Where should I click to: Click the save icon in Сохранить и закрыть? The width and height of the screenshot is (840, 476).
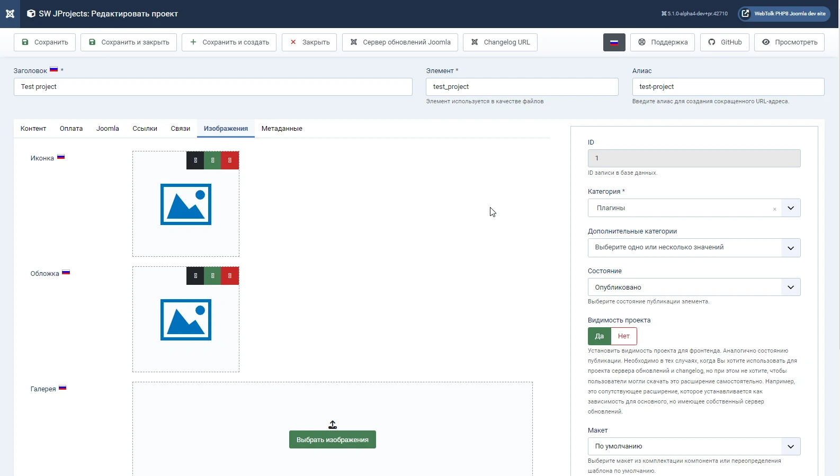pos(92,42)
